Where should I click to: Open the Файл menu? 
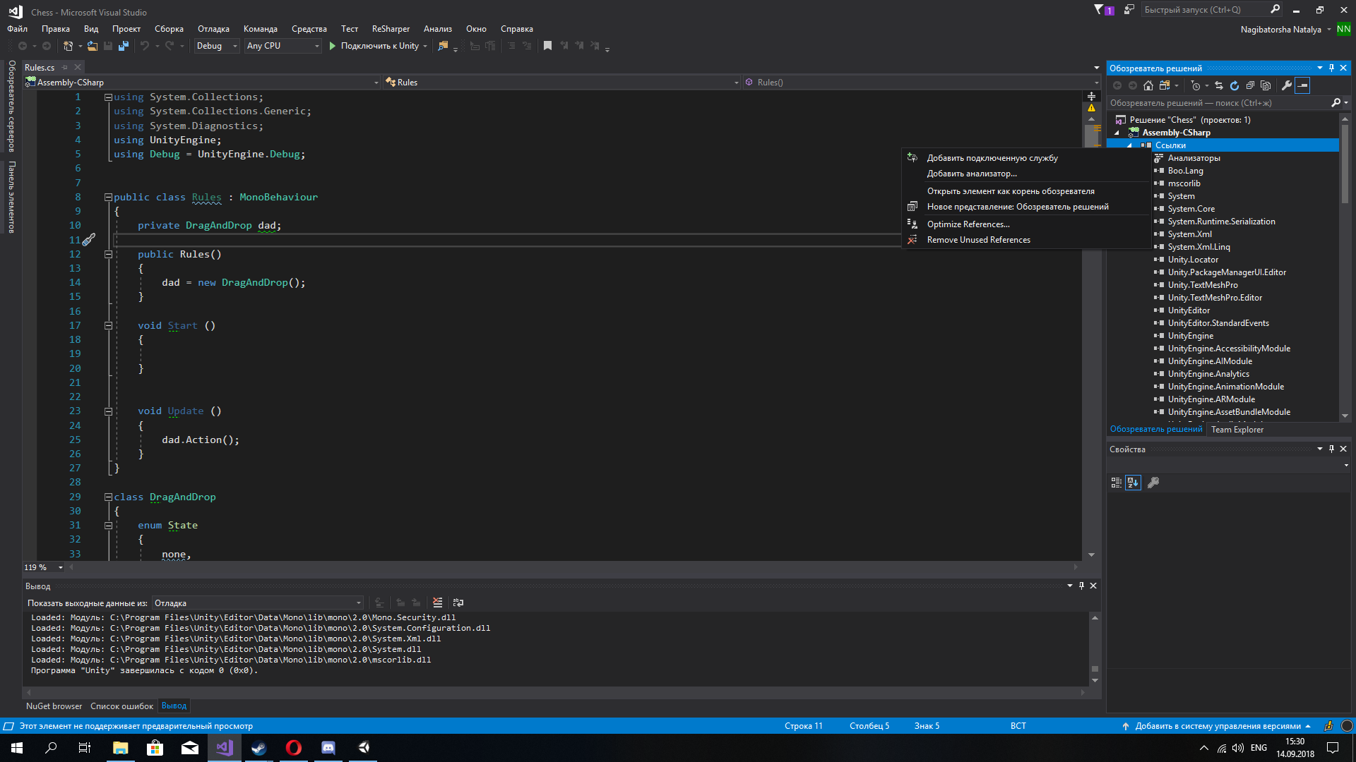[x=17, y=29]
